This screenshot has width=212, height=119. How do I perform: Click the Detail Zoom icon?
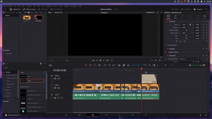click(x=149, y=65)
